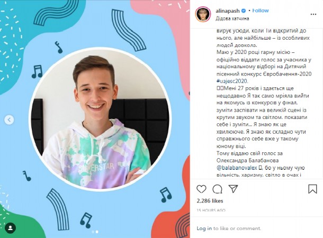
Task: Click the verified badge next to alinapash
Action: click(244, 11)
